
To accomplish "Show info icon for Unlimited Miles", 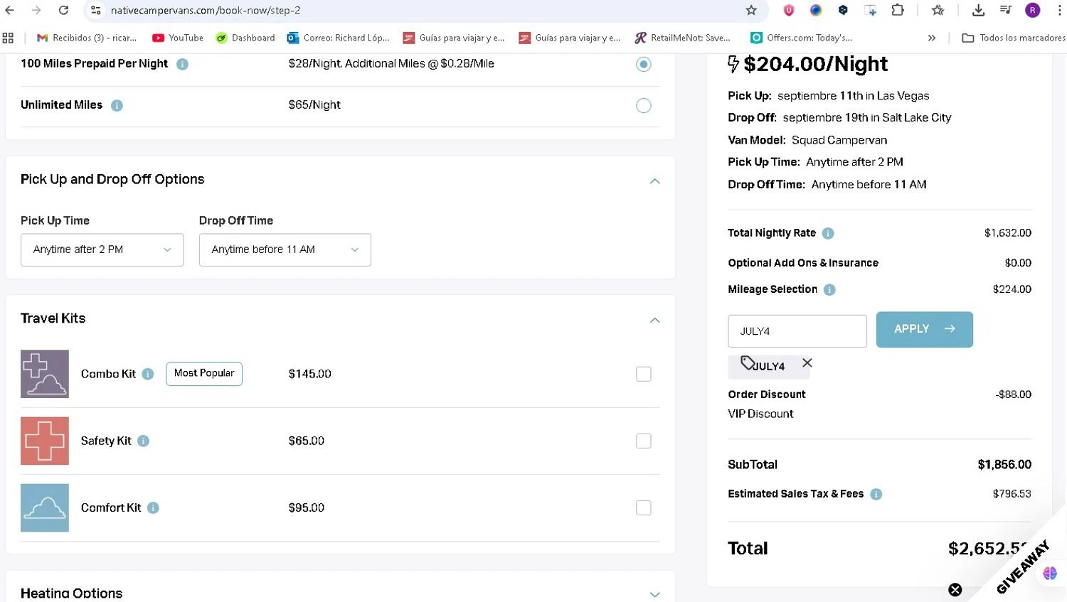I will tap(117, 105).
